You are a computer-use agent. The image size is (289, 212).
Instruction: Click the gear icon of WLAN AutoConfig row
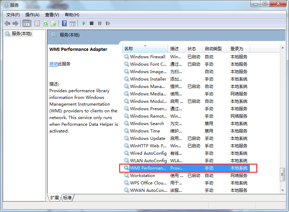(127, 160)
